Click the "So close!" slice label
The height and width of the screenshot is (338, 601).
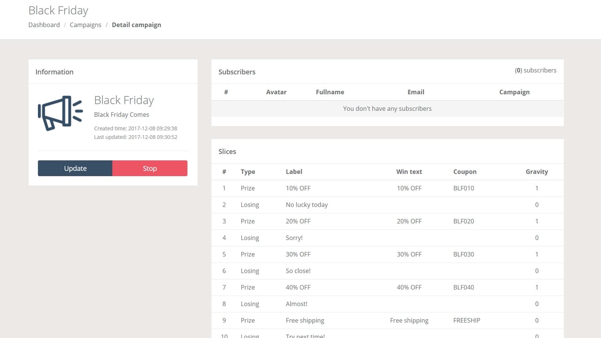tap(298, 271)
